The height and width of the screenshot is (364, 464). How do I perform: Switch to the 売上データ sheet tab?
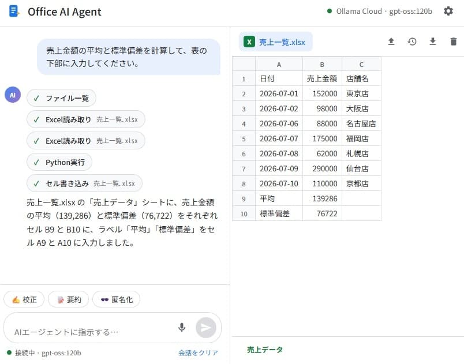coord(265,350)
